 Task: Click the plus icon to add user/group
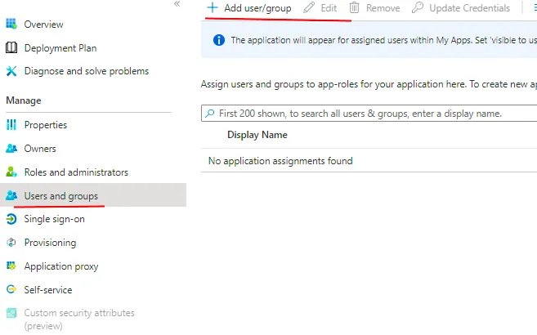point(213,7)
